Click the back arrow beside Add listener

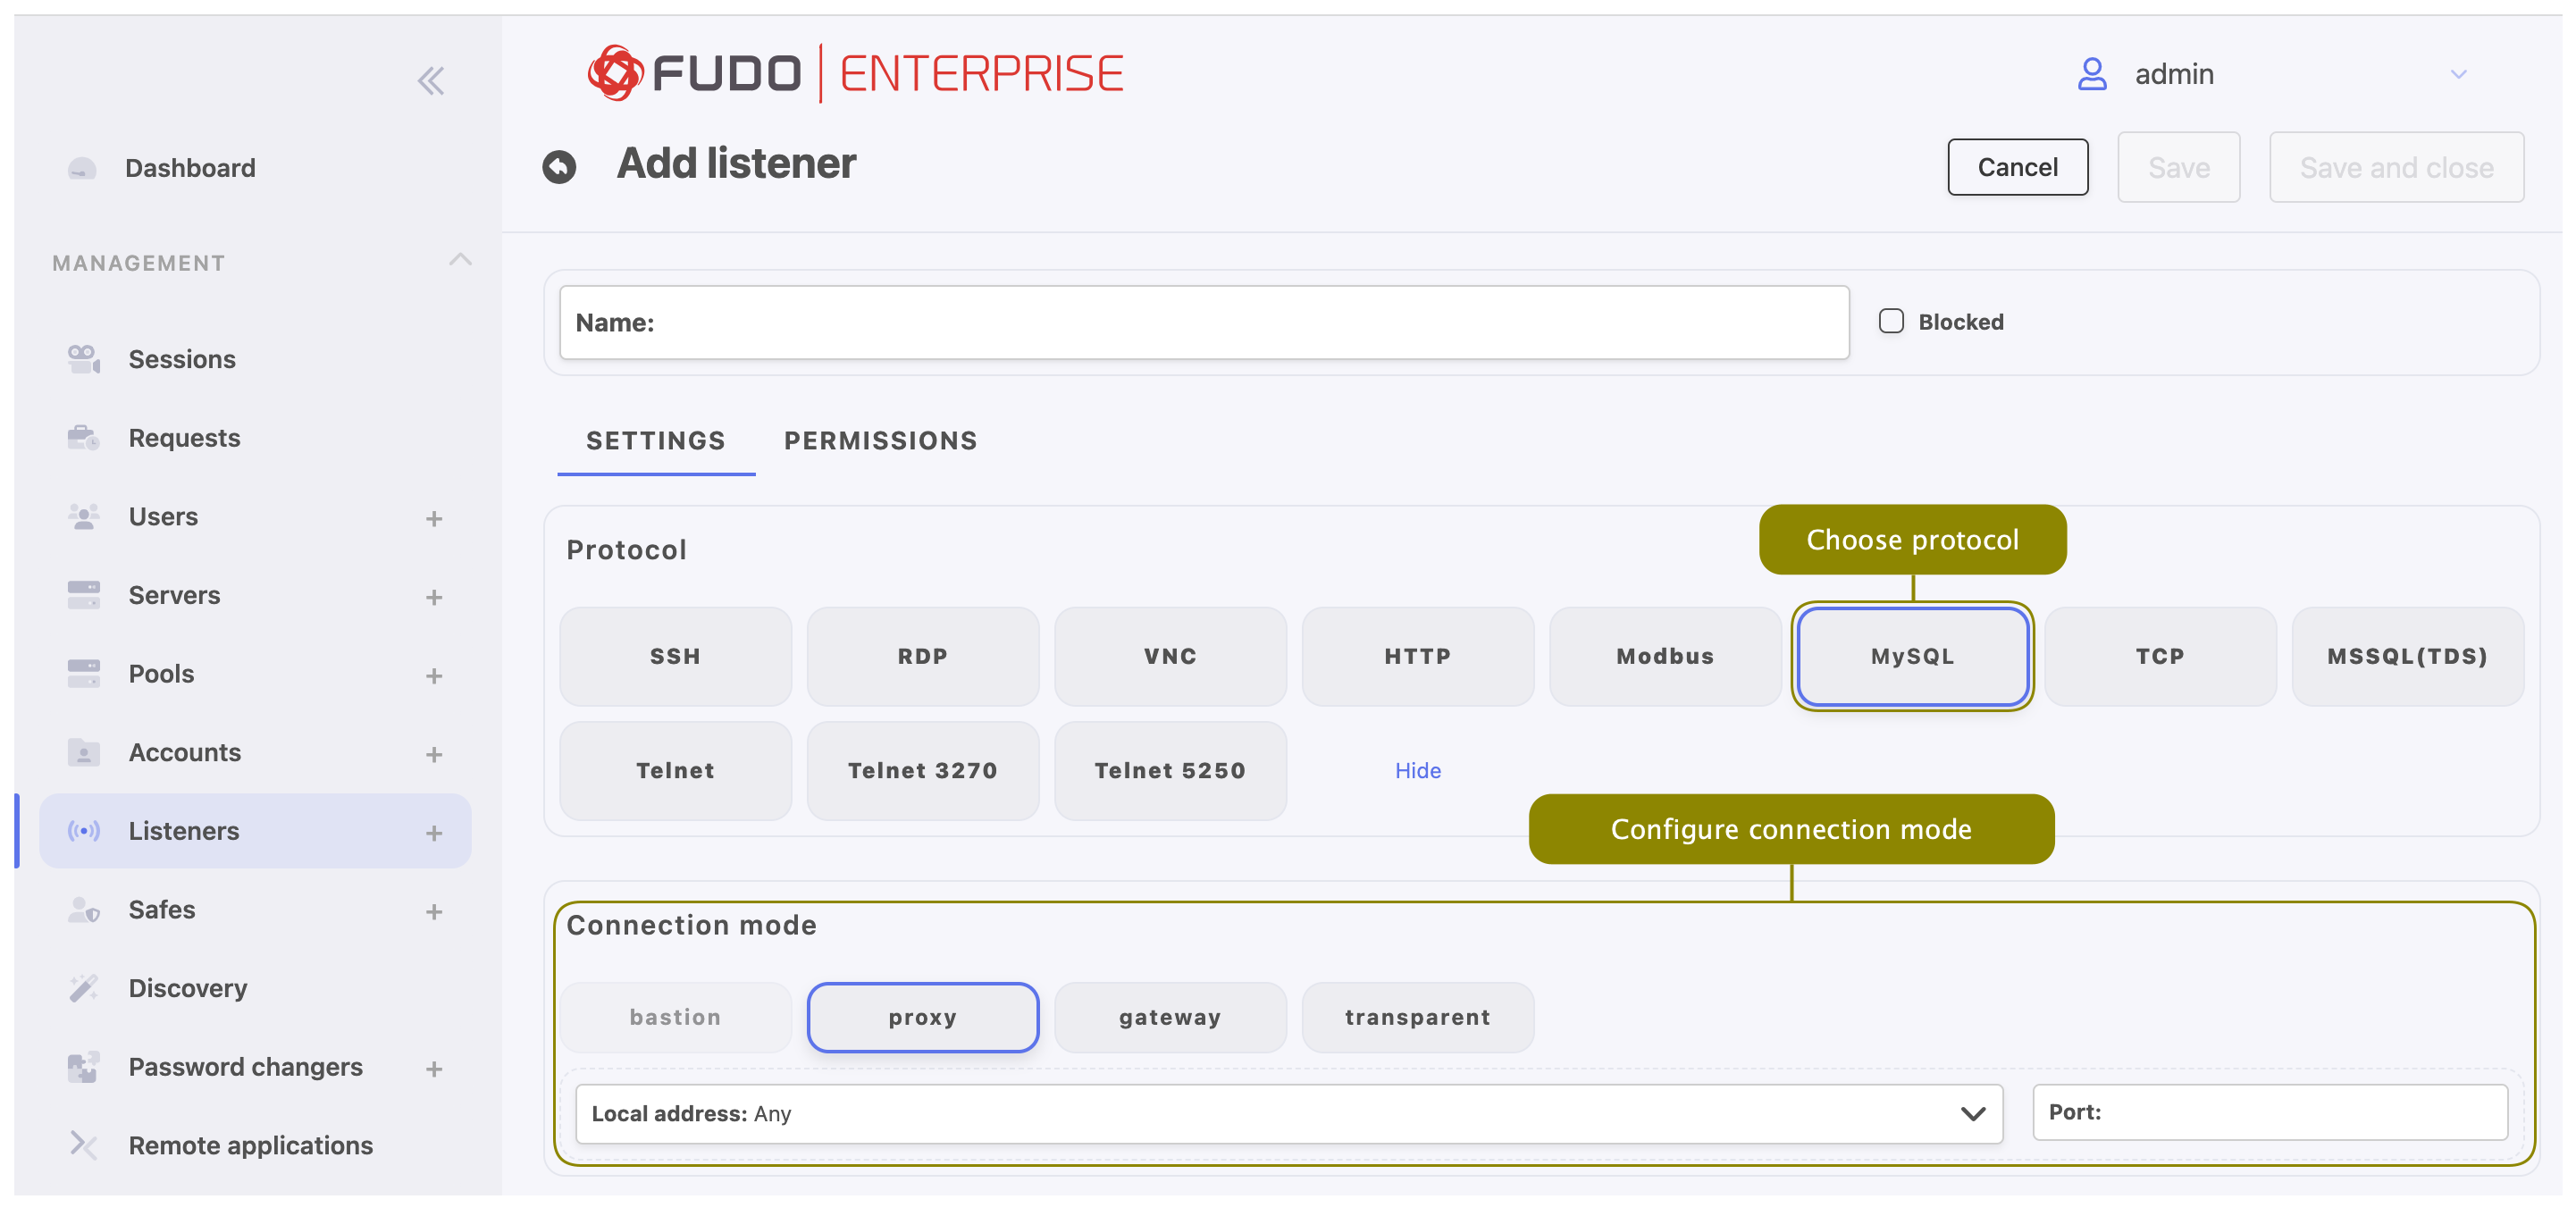point(559,166)
